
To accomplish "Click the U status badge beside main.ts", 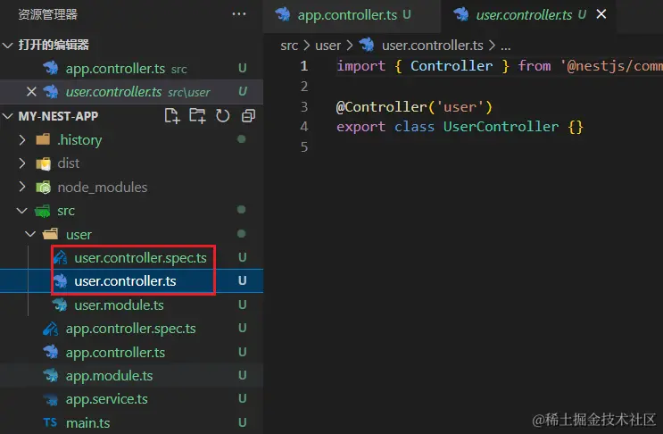I will tap(243, 422).
